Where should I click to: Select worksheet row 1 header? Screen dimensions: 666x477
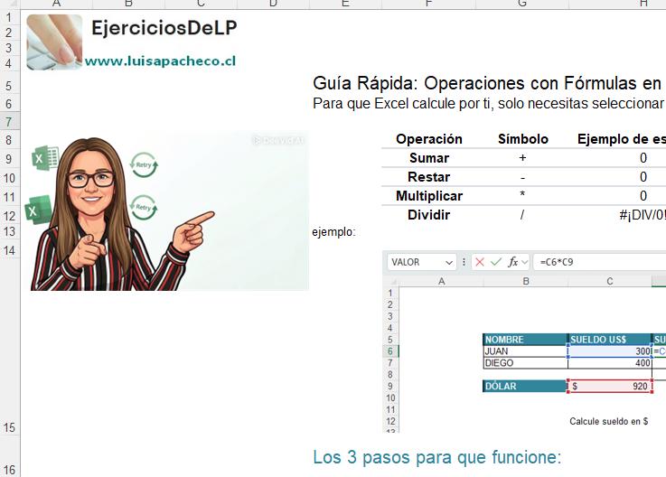tap(9, 17)
